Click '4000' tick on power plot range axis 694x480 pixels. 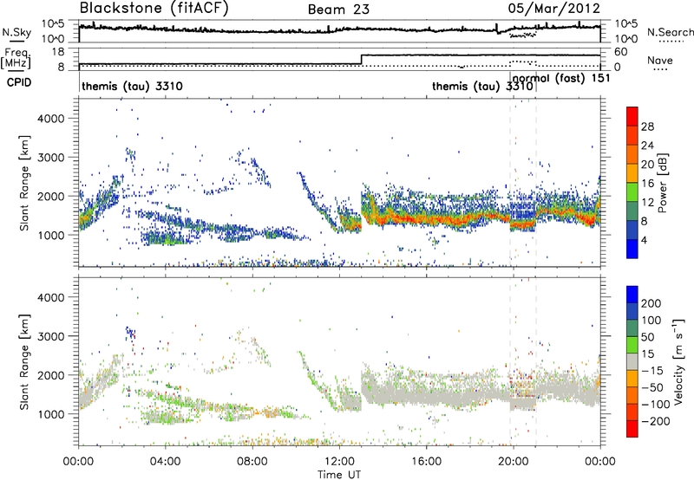(x=51, y=119)
